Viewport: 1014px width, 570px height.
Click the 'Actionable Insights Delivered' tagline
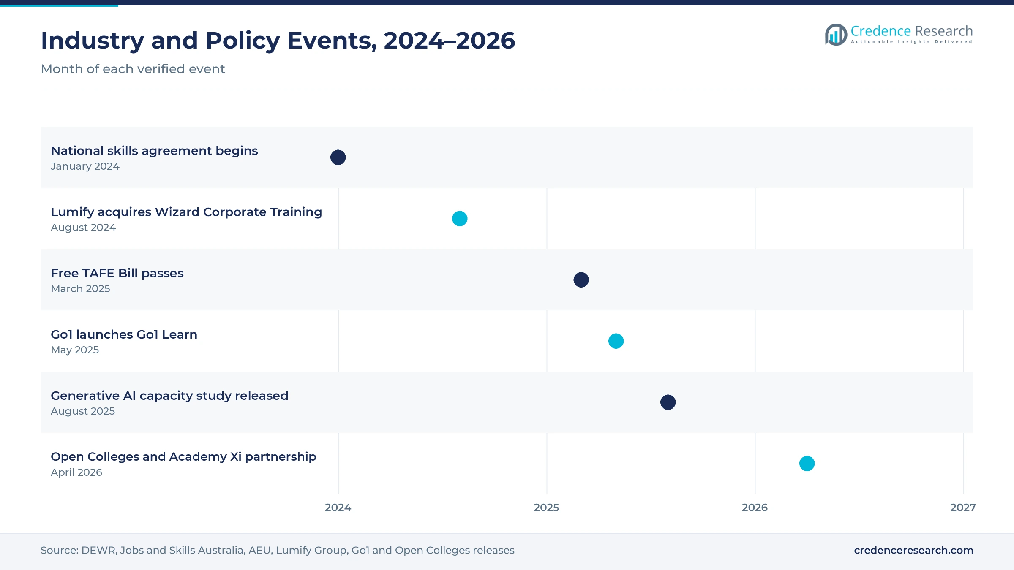912,42
